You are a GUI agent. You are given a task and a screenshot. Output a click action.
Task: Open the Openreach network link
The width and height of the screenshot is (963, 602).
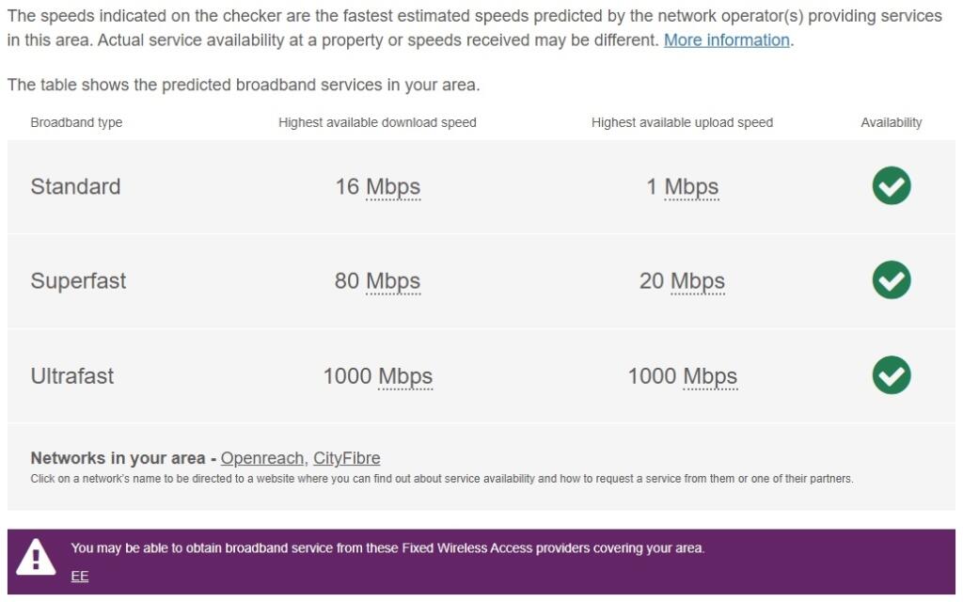pyautogui.click(x=261, y=458)
